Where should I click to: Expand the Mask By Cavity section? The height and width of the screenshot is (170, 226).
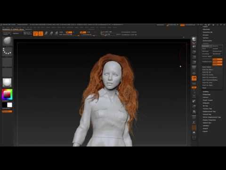(208, 75)
